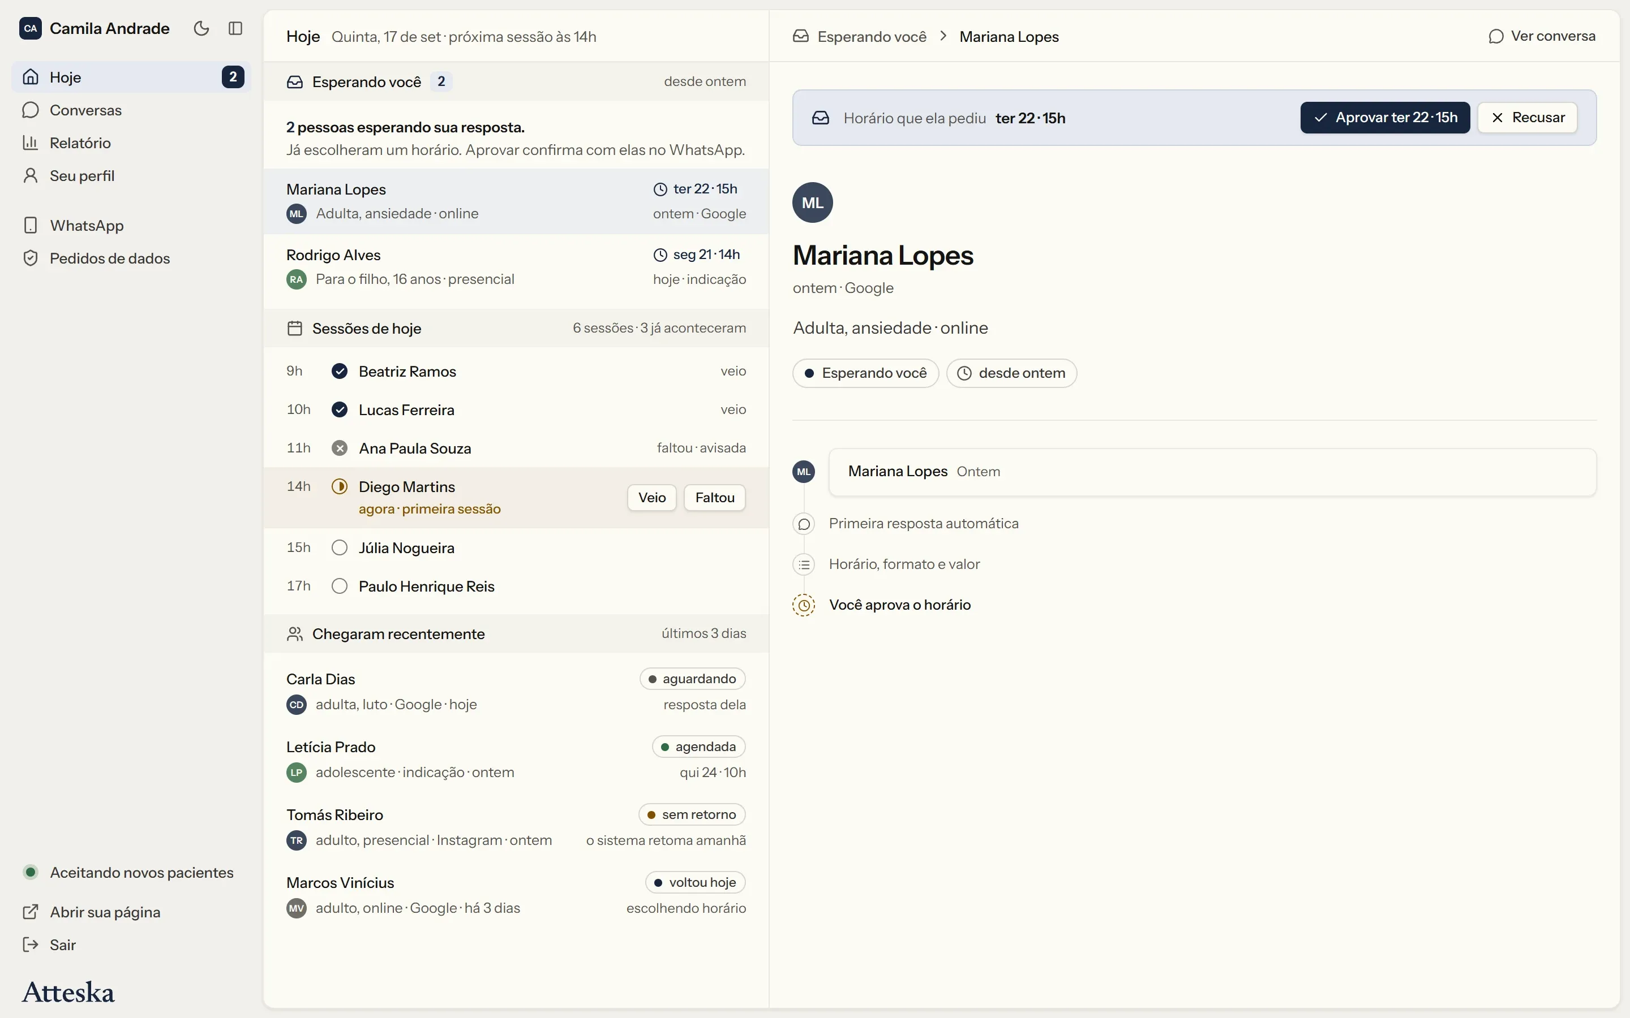The height and width of the screenshot is (1018, 1630).
Task: Click Esperando você status chip
Action: pos(865,373)
